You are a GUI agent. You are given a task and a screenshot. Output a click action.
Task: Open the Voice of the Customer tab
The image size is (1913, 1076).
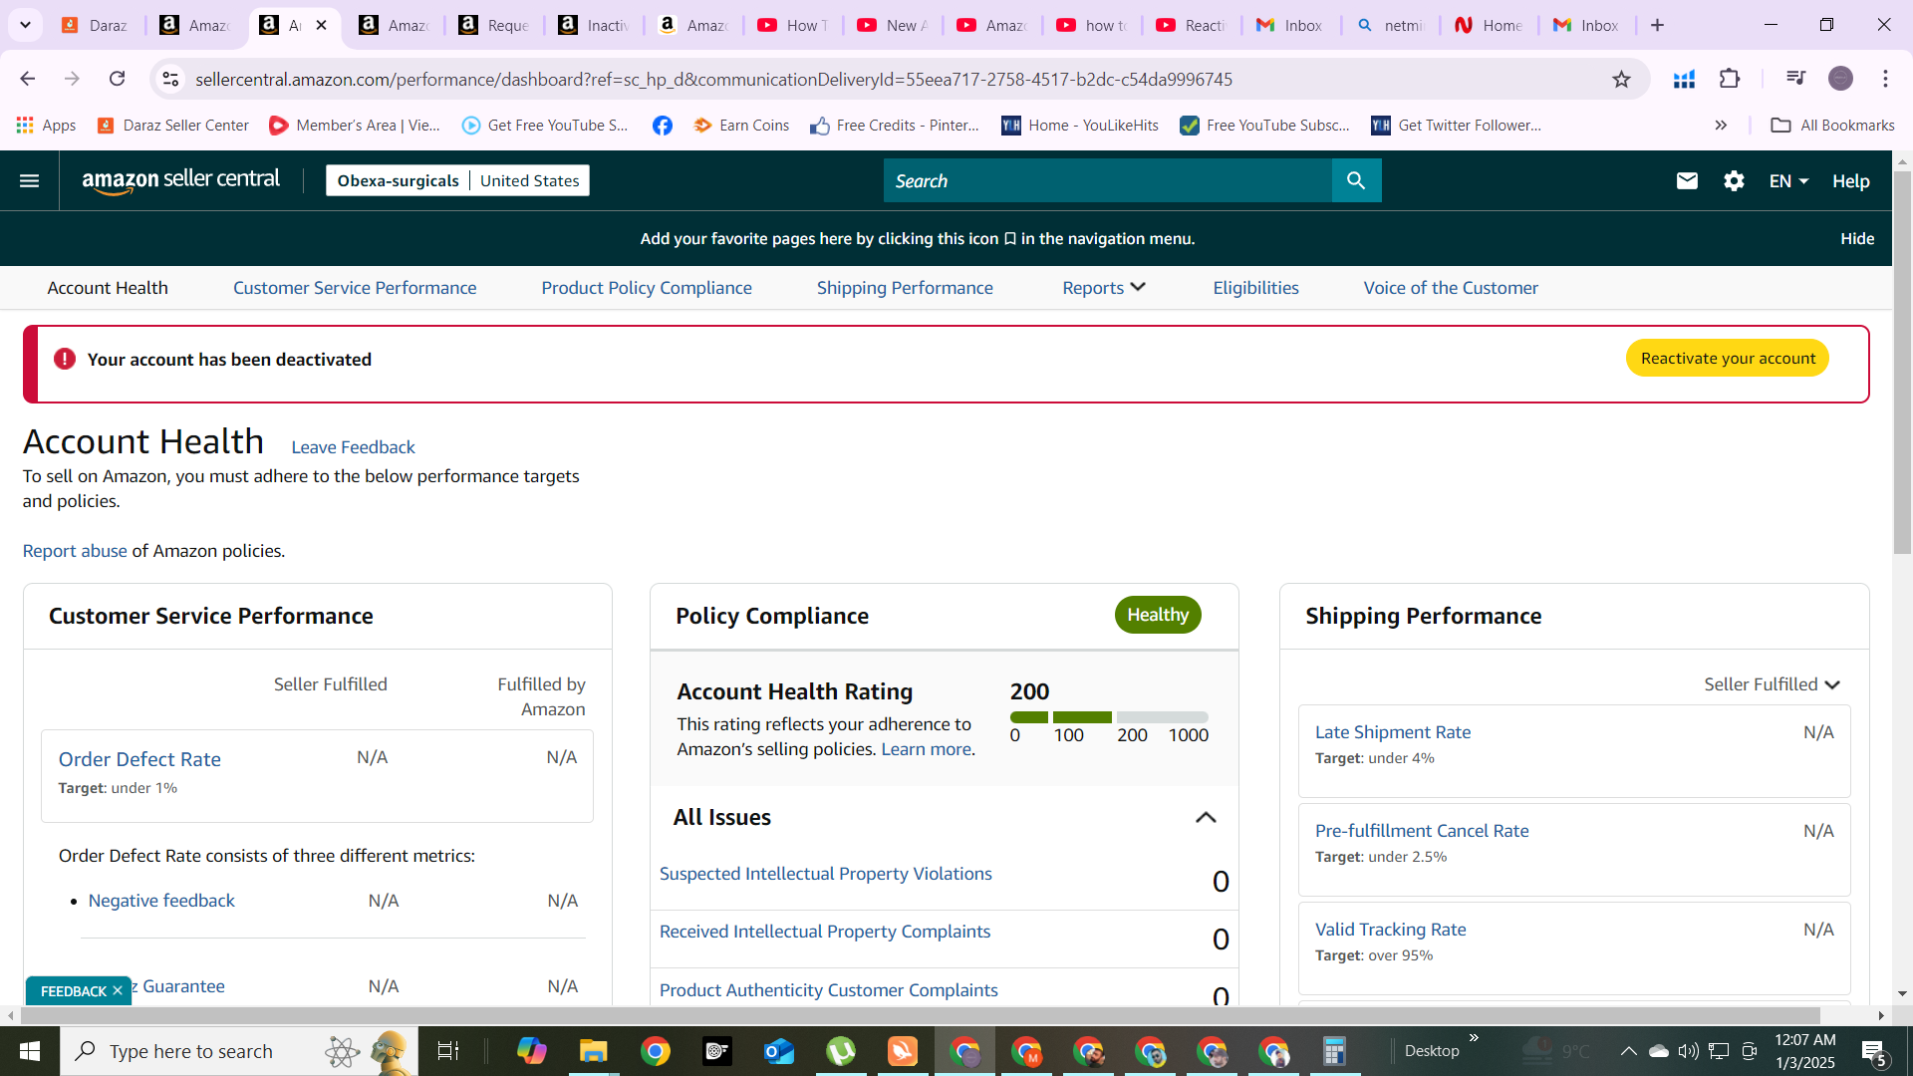click(1451, 288)
